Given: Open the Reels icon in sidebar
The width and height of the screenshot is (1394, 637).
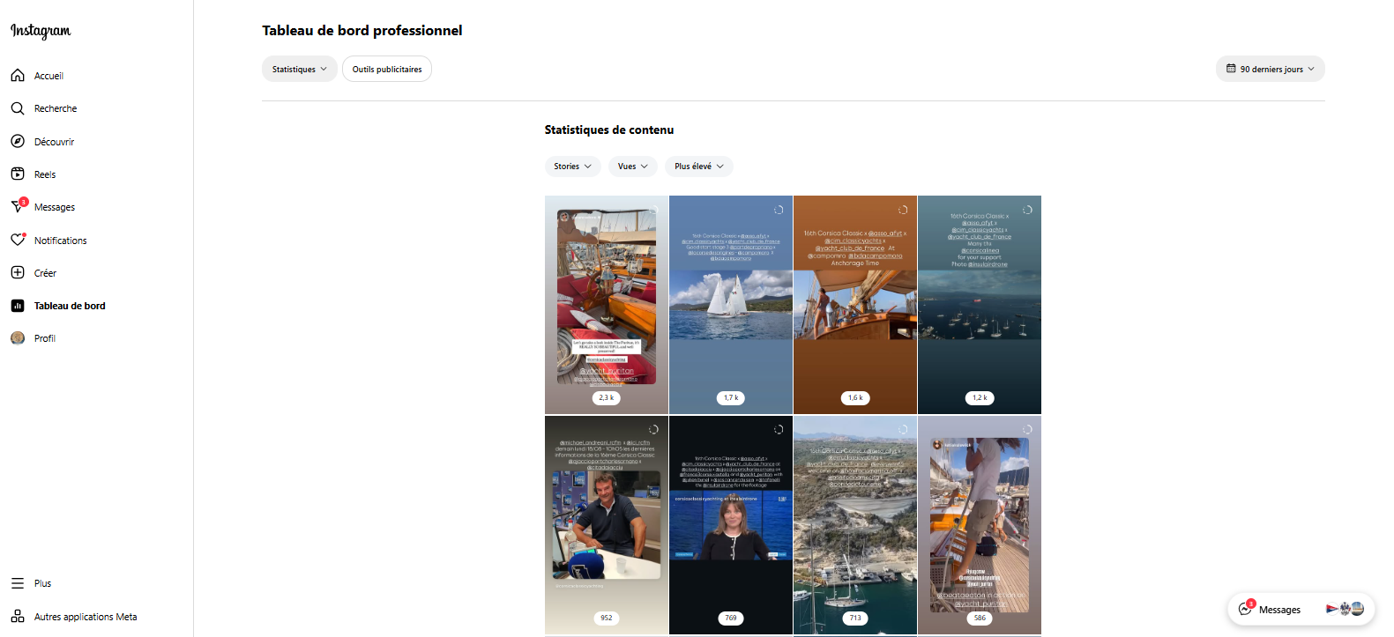Looking at the screenshot, I should pos(18,174).
